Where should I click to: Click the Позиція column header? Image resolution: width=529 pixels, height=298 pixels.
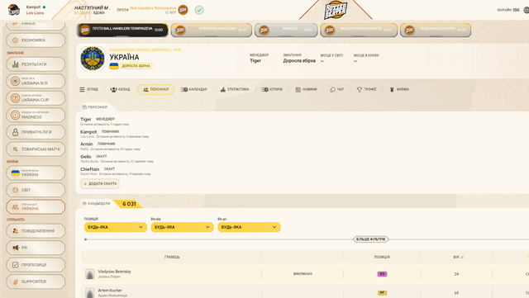click(x=382, y=258)
